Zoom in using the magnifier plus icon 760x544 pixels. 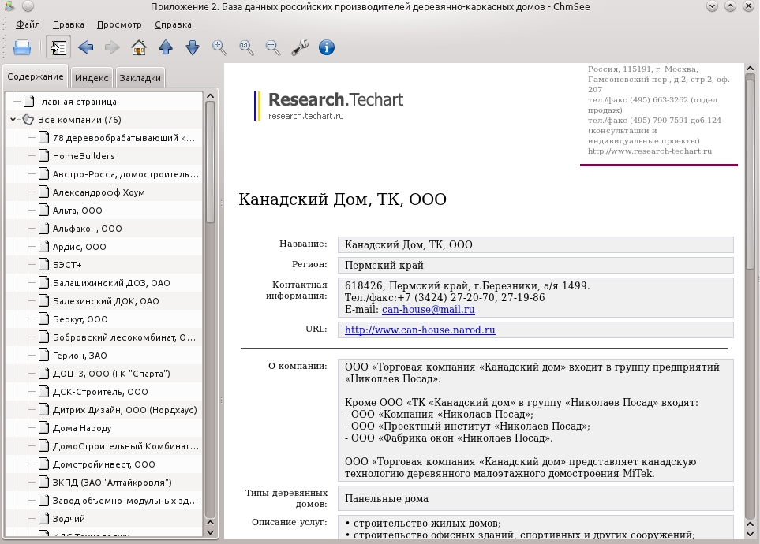(219, 47)
